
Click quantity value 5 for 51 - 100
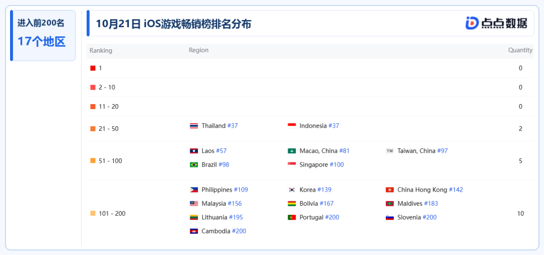[520, 161]
